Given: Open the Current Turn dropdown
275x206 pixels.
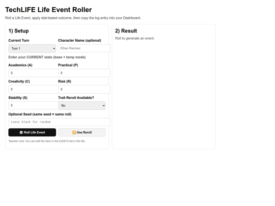Looking at the screenshot, I should (32, 48).
